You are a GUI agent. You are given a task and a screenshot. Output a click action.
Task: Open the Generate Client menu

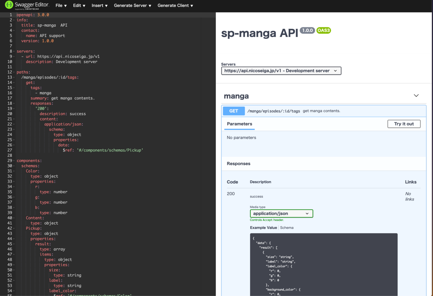pyautogui.click(x=175, y=5)
